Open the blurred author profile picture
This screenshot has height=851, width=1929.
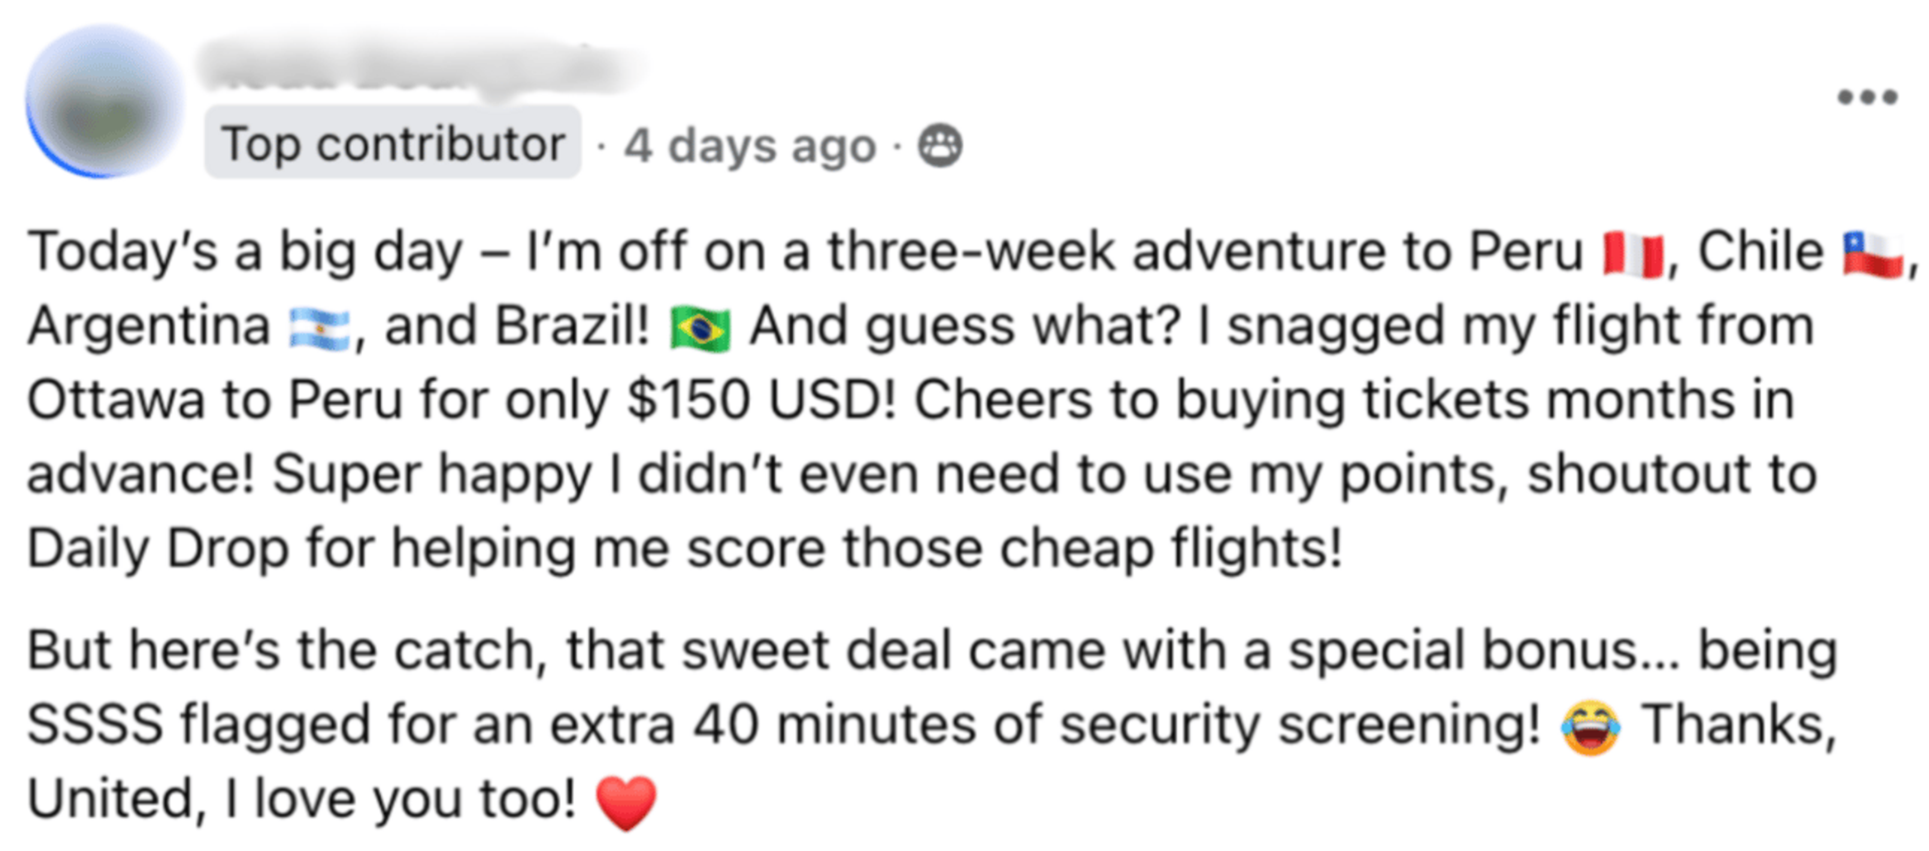tap(105, 102)
